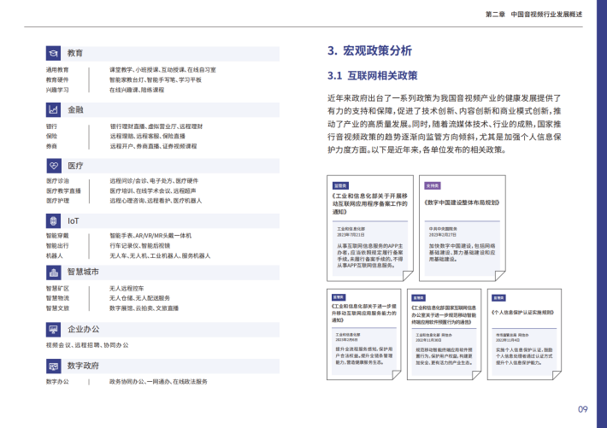Click the building icon beside 数字政府
Image resolution: width=607 pixels, height=428 pixels.
coord(53,366)
